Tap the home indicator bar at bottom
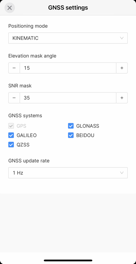 coord(68,260)
